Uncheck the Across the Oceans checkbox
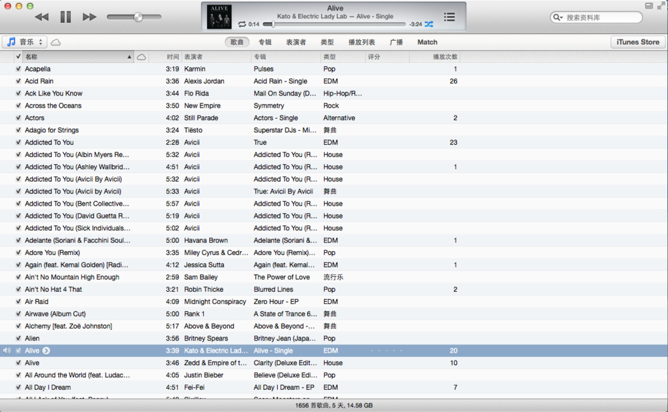 point(18,106)
